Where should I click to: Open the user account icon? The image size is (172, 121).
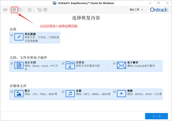[45, 10]
